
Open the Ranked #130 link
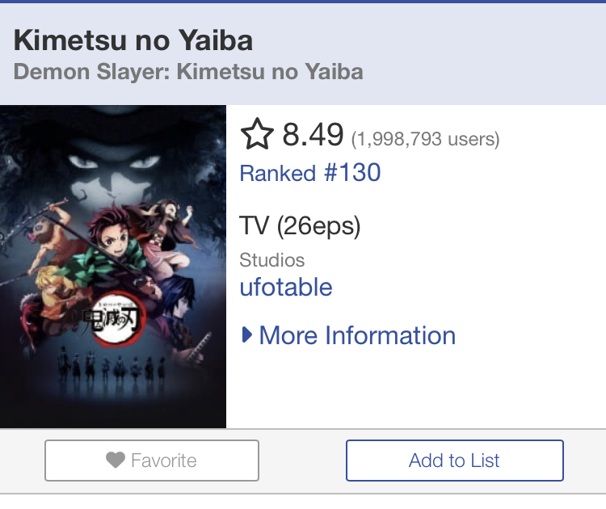pyautogui.click(x=309, y=173)
